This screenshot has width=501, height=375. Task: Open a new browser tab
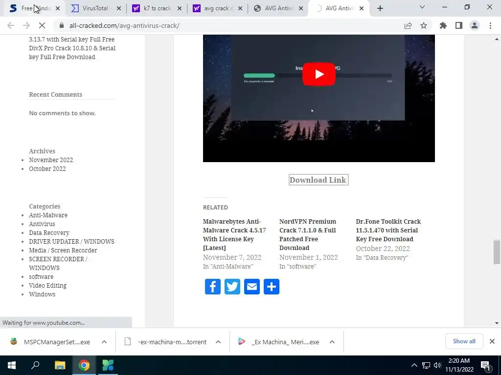pos(380,8)
